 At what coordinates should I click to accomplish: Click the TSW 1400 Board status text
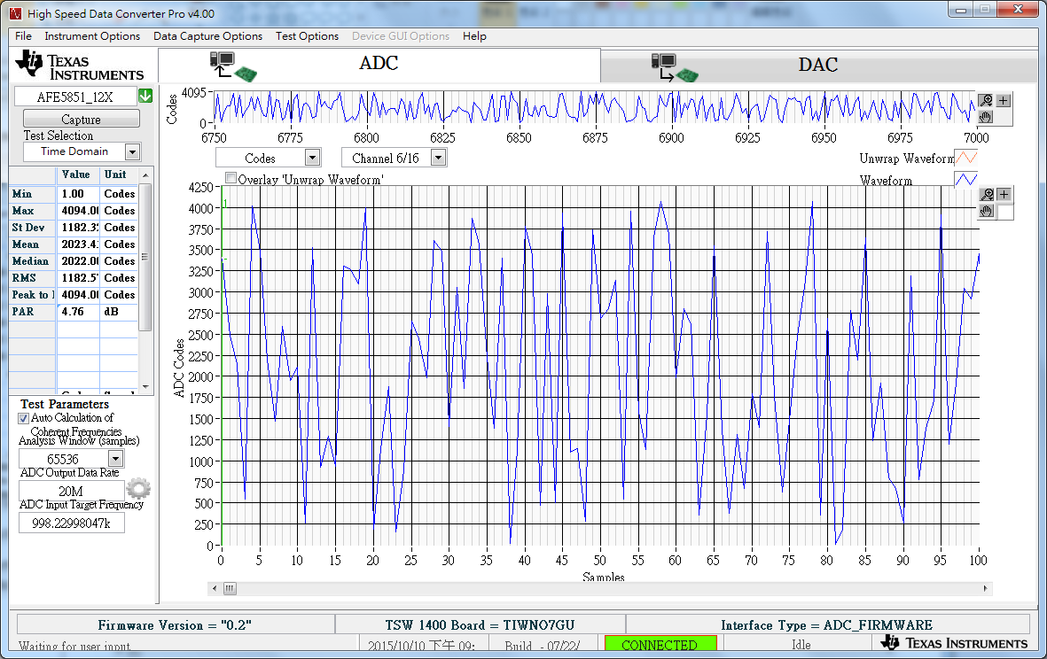pyautogui.click(x=480, y=625)
